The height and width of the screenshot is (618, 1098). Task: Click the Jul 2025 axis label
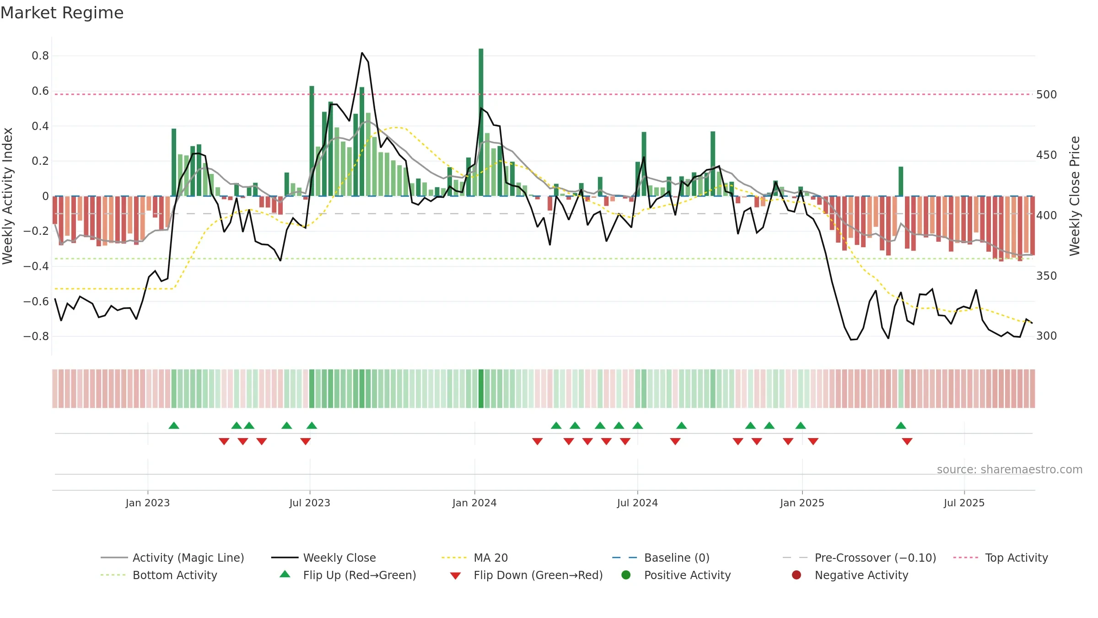pos(964,503)
